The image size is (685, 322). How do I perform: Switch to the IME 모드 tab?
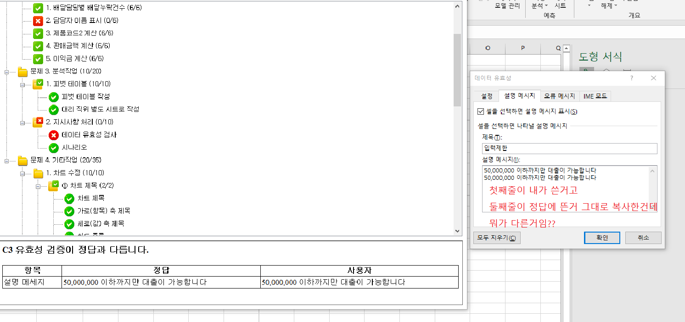pos(595,96)
